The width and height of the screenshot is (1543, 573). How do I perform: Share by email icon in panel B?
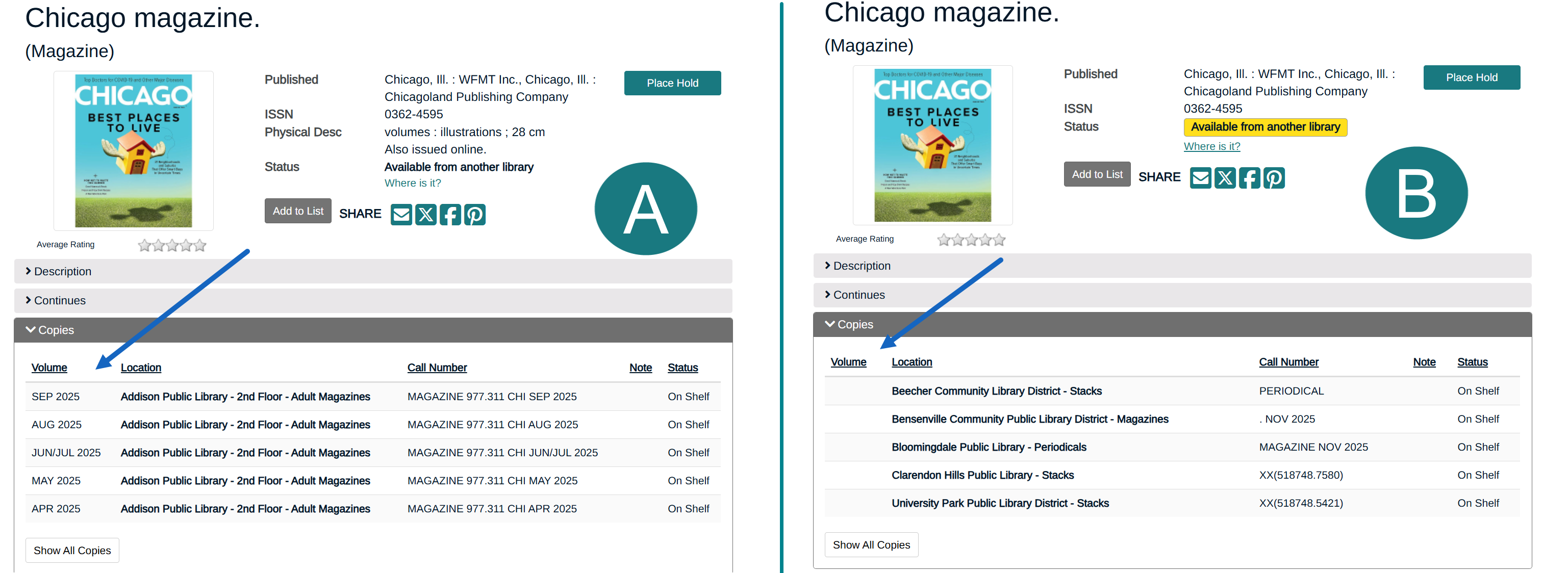tap(1200, 178)
